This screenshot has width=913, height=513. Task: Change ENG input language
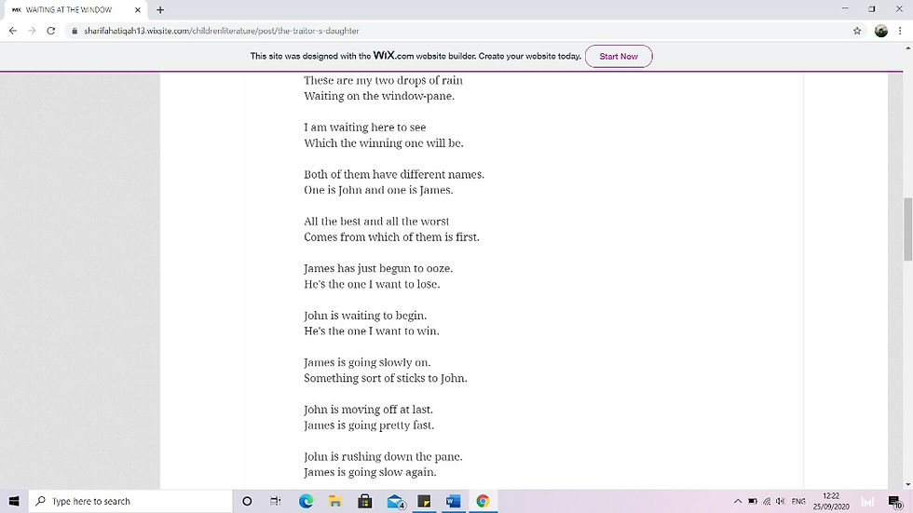(798, 501)
